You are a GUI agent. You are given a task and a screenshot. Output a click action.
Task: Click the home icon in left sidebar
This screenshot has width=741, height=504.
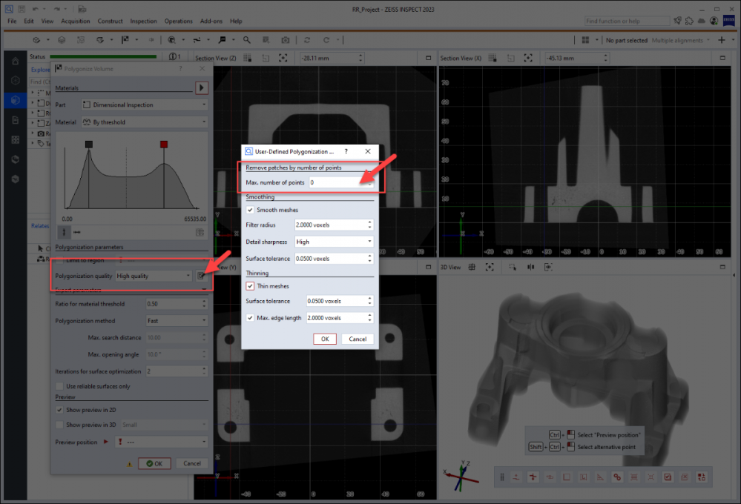(15, 61)
